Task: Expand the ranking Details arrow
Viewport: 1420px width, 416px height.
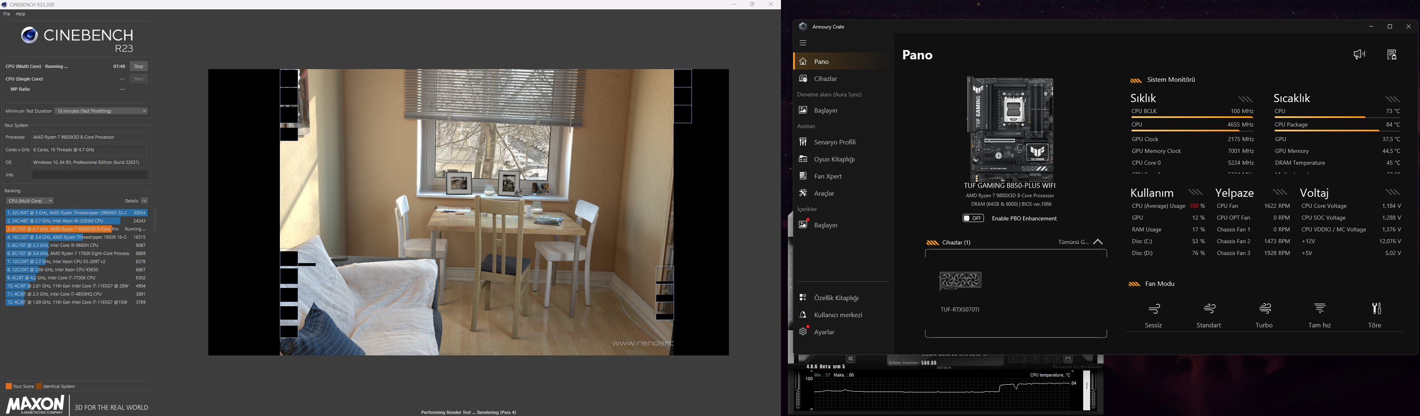Action: point(144,201)
